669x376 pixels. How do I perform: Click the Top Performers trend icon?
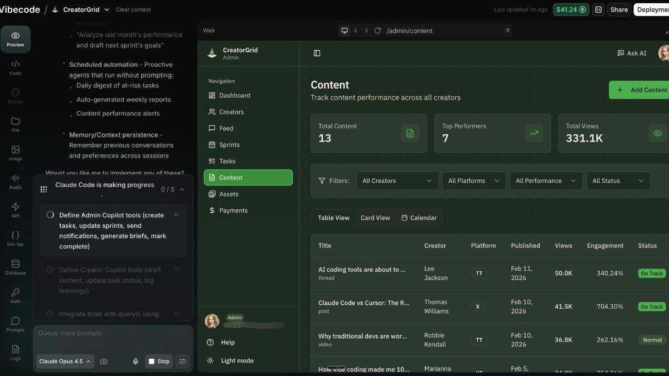coord(534,133)
